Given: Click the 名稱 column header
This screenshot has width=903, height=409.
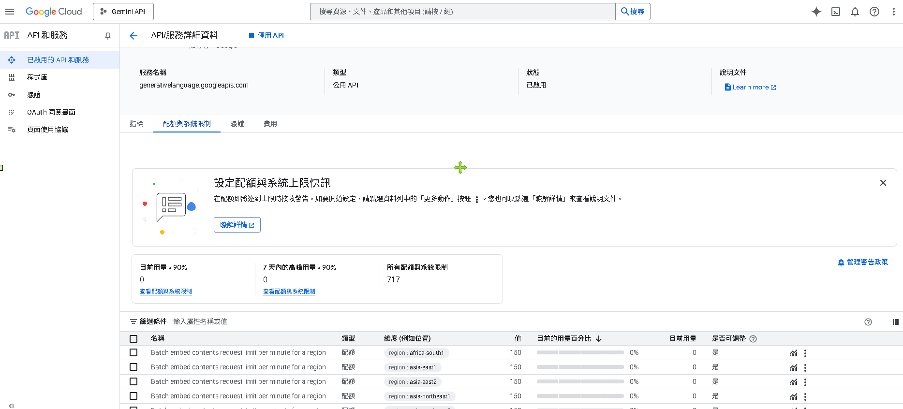Looking at the screenshot, I should pyautogui.click(x=158, y=338).
